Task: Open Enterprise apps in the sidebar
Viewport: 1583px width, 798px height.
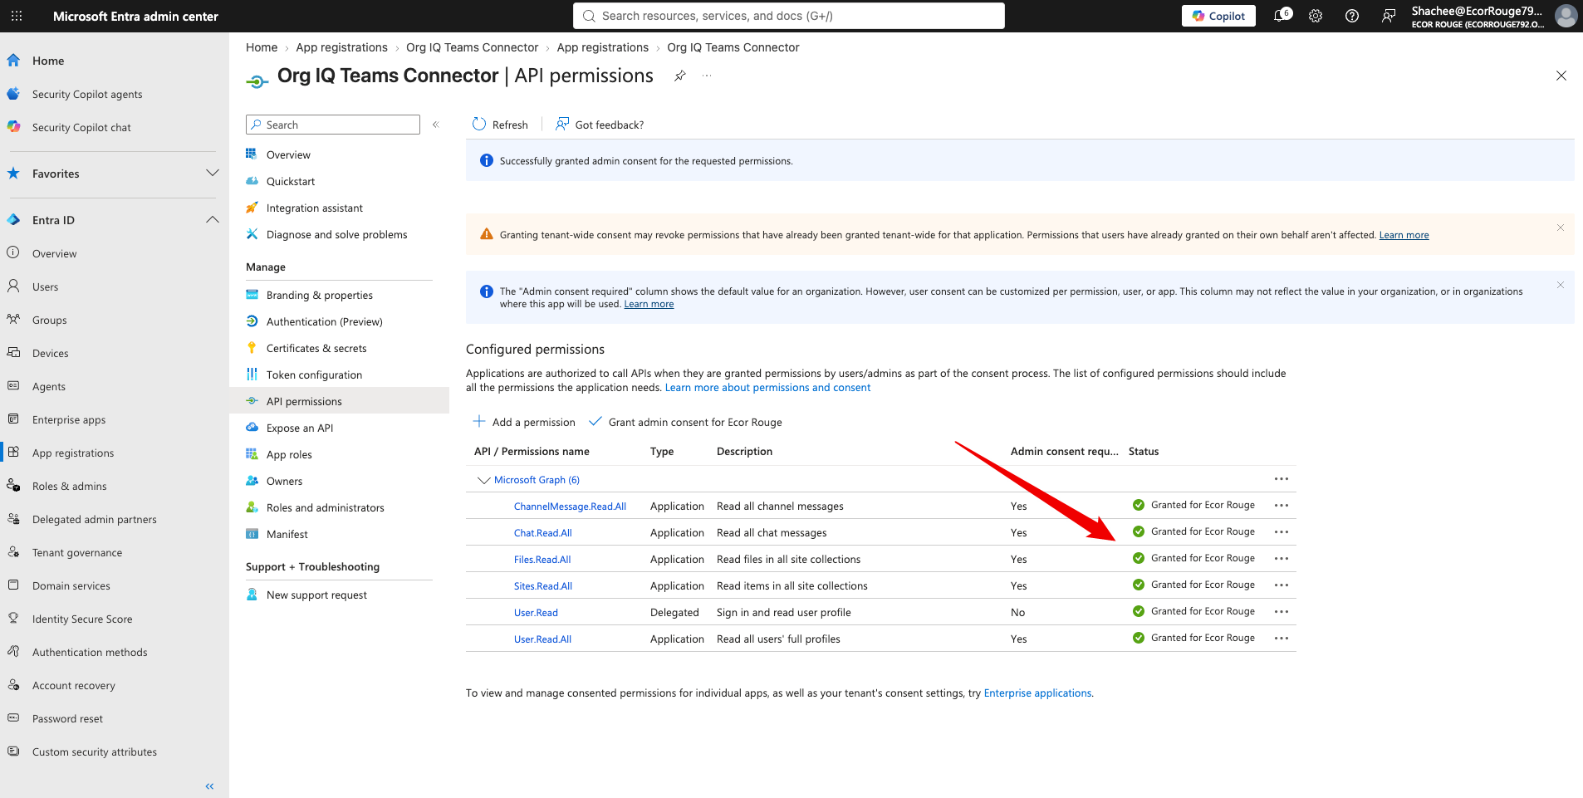Action: pos(69,419)
